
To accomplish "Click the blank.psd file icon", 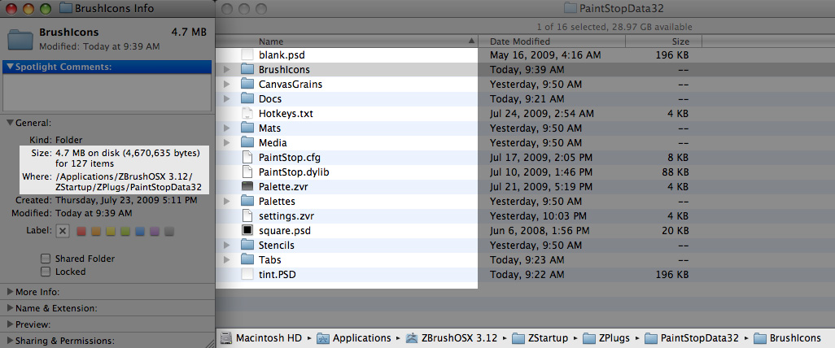I will [x=247, y=54].
